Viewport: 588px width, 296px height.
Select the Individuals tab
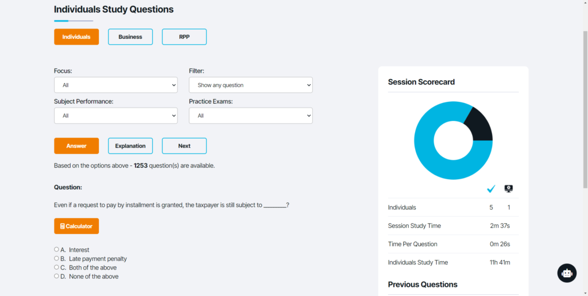tap(76, 37)
